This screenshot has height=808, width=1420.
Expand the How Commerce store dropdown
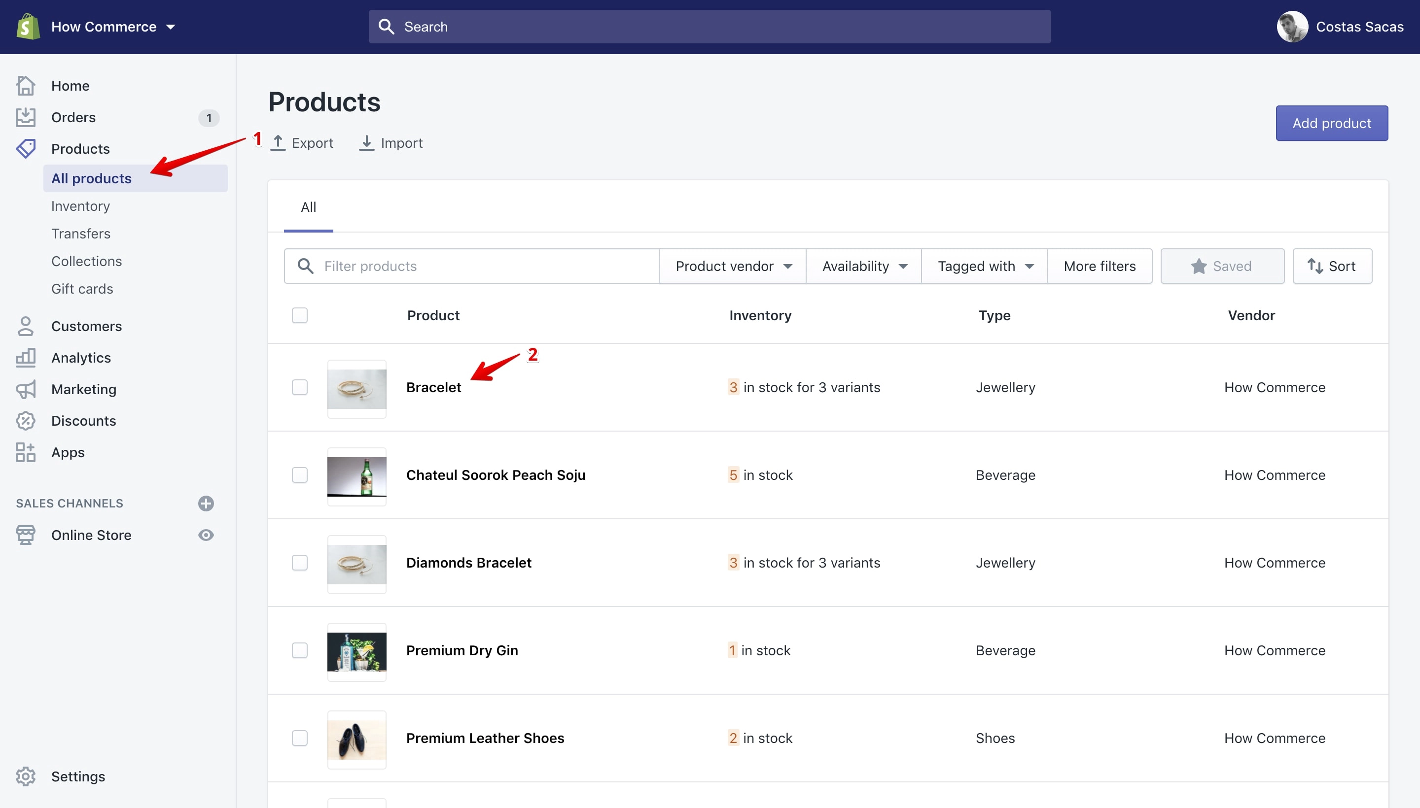tap(113, 27)
